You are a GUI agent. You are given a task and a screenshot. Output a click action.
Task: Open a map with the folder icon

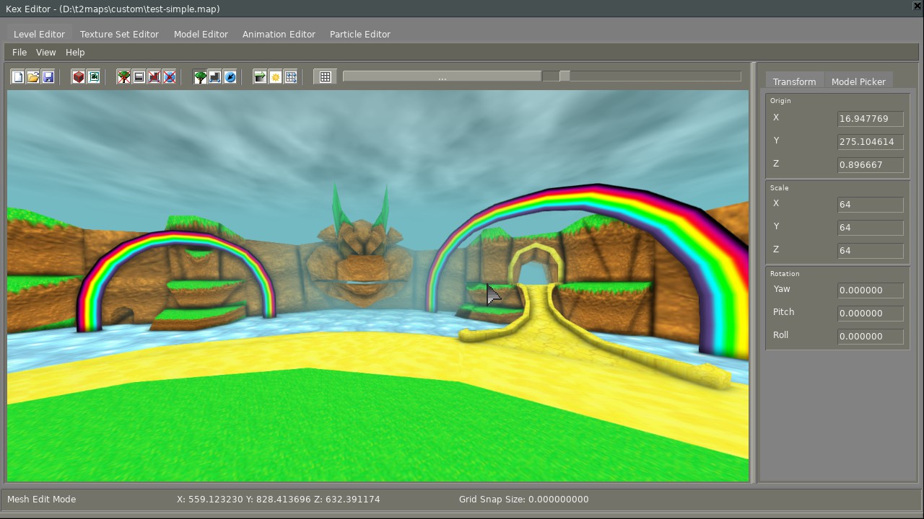click(x=33, y=77)
